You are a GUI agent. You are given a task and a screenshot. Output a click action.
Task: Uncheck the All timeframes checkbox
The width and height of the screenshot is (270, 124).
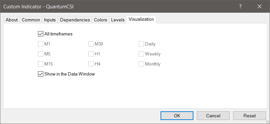point(40,34)
